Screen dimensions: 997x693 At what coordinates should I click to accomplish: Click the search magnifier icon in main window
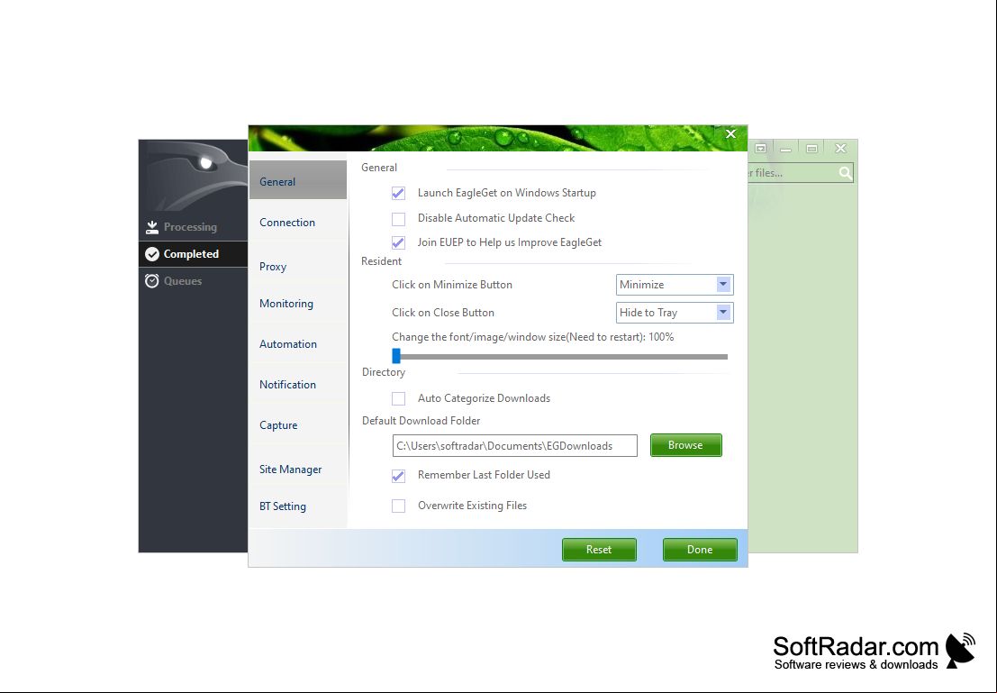click(845, 173)
